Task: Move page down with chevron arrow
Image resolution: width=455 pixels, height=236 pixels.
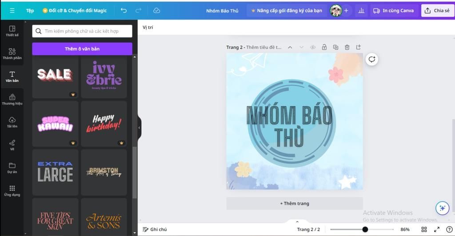Action: tap(302, 47)
